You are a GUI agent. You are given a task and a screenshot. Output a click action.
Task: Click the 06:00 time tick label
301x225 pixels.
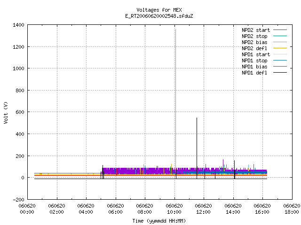pos(115,212)
